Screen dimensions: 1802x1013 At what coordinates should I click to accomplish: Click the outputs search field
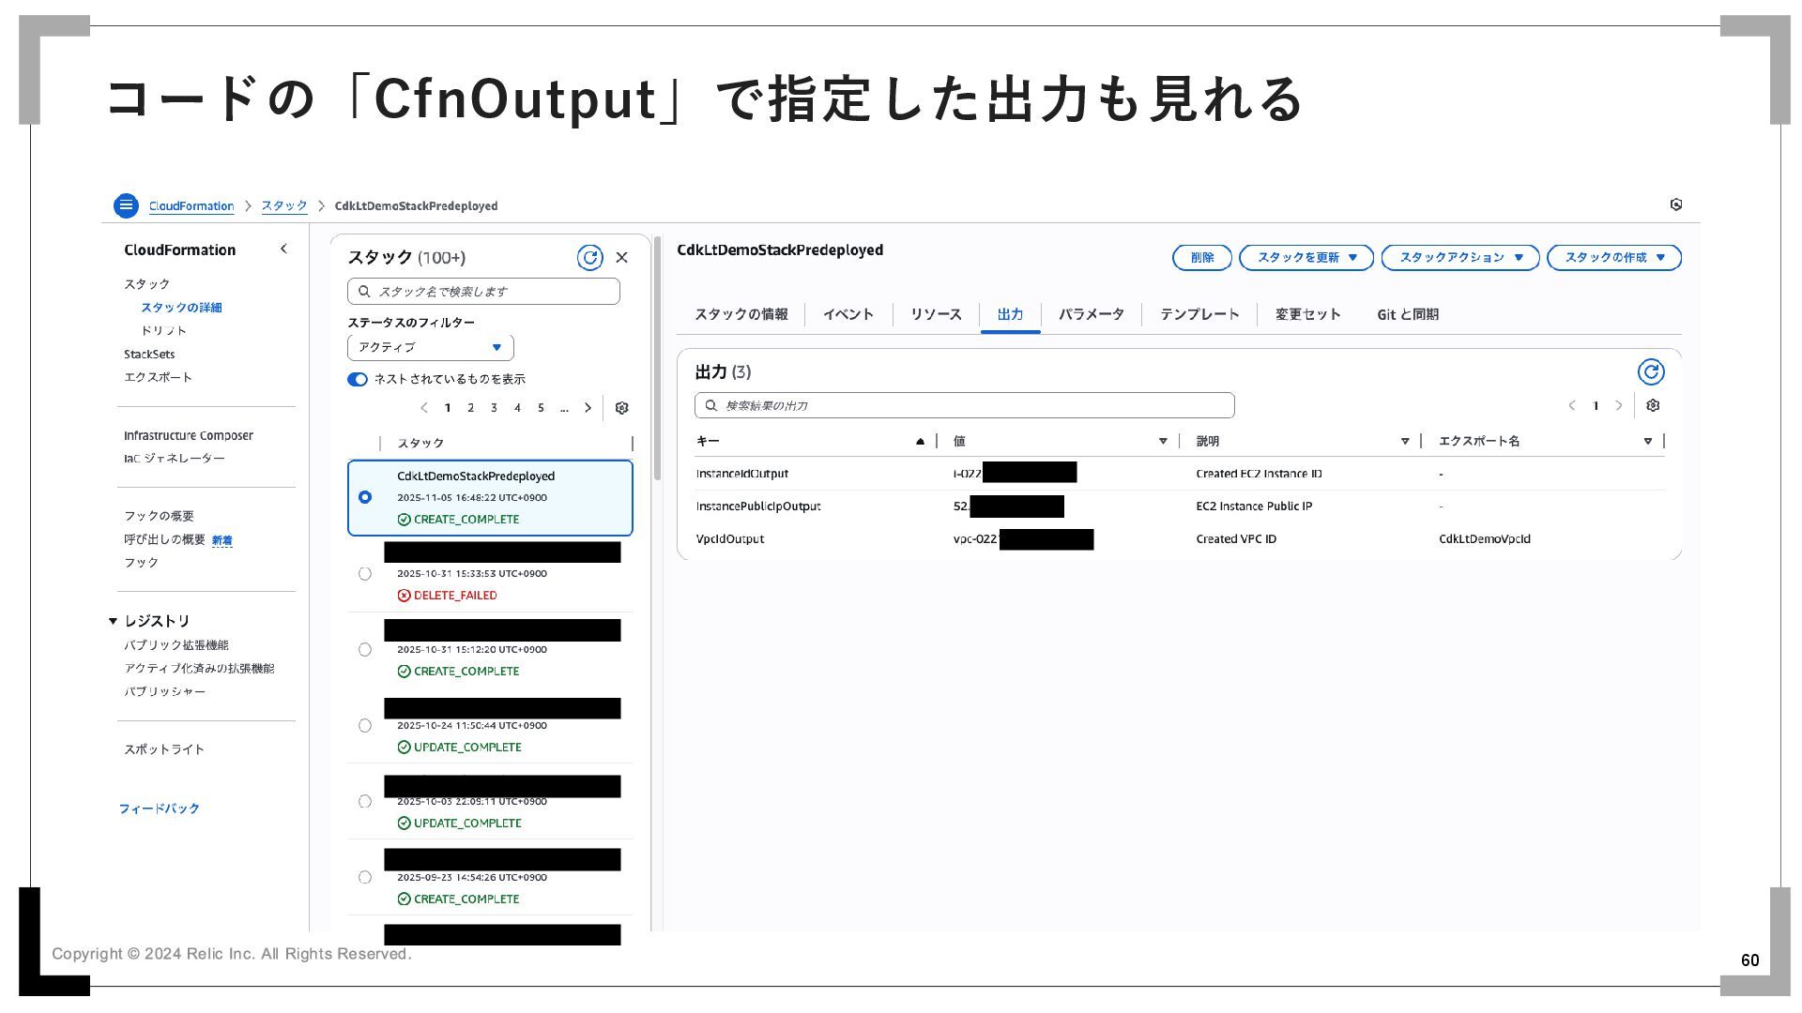[x=964, y=405]
